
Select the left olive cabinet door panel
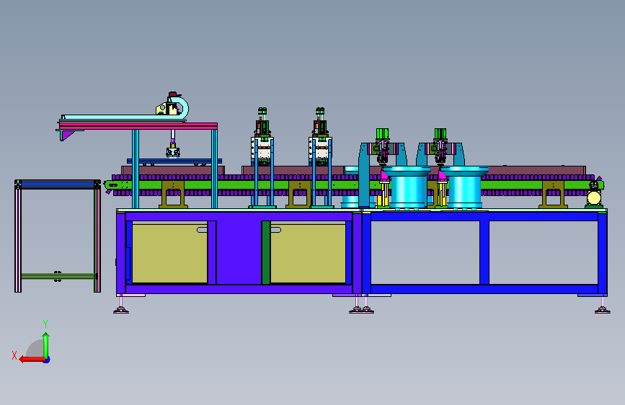click(x=169, y=253)
